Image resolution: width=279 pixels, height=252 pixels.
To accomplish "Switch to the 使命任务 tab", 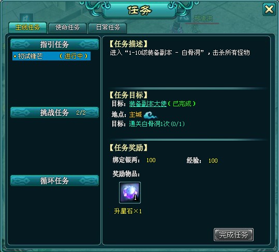I will tap(68, 28).
